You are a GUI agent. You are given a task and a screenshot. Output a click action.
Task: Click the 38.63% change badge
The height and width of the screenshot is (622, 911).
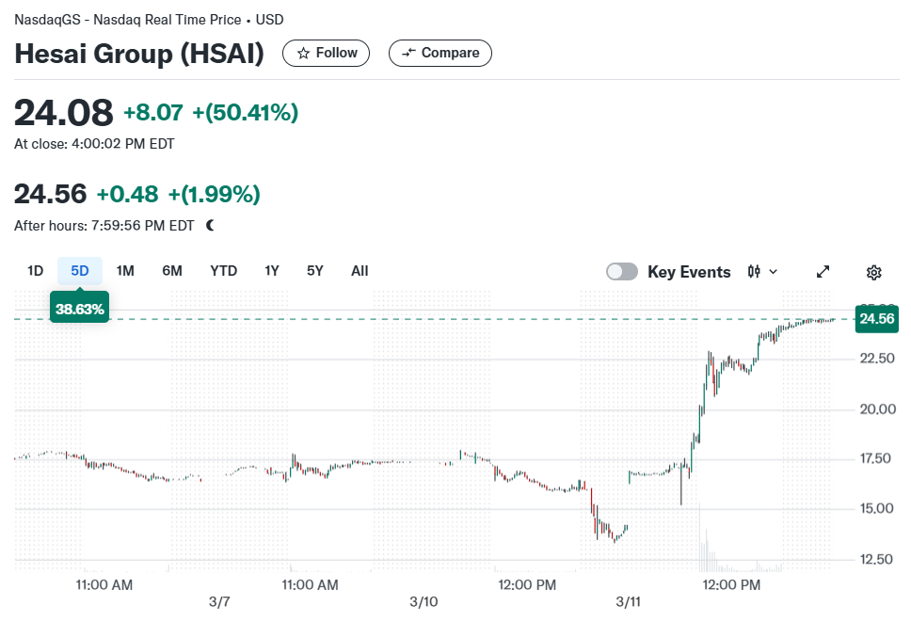(x=80, y=309)
